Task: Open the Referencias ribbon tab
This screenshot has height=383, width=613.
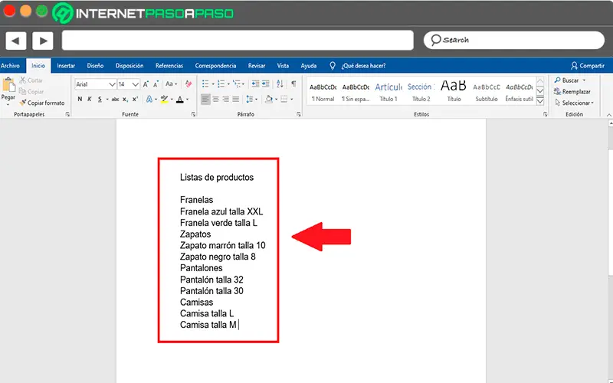Action: (169, 66)
